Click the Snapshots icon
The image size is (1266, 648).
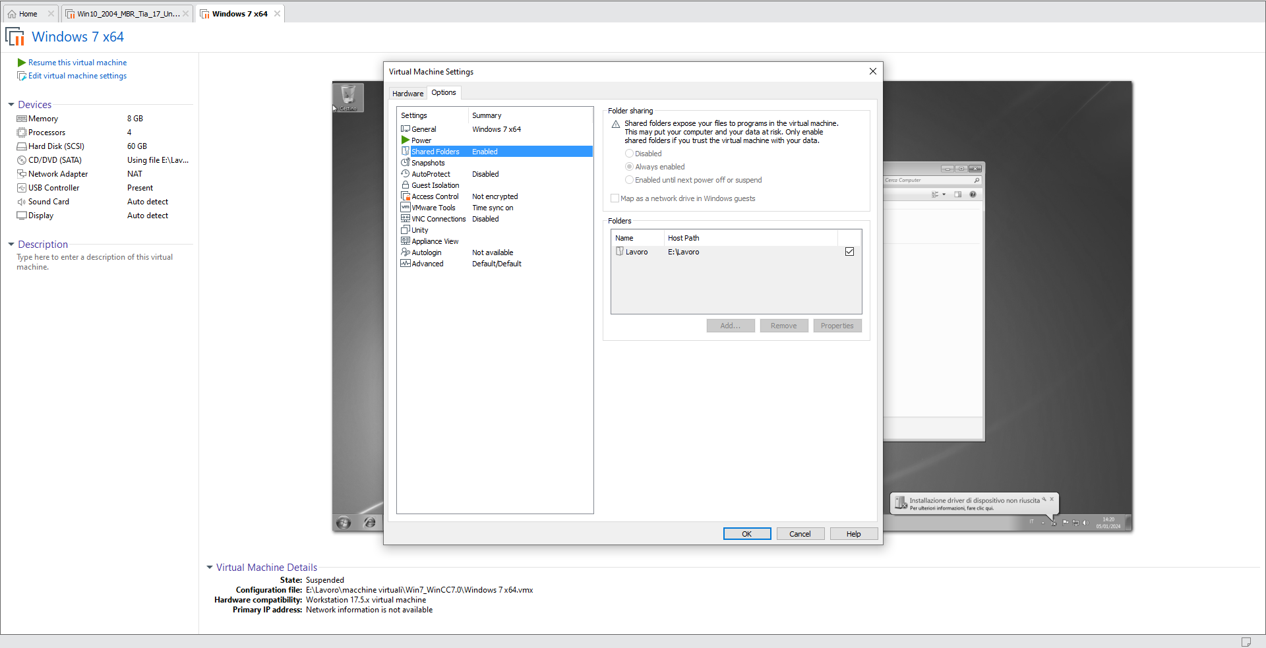tap(406, 162)
